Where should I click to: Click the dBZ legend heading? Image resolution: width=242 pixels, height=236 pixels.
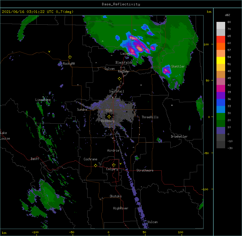227,15
